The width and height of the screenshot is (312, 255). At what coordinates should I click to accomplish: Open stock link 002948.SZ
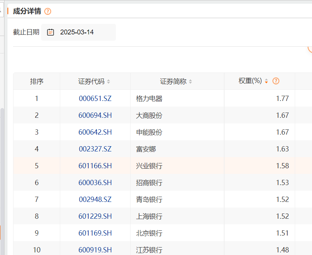[95, 199]
